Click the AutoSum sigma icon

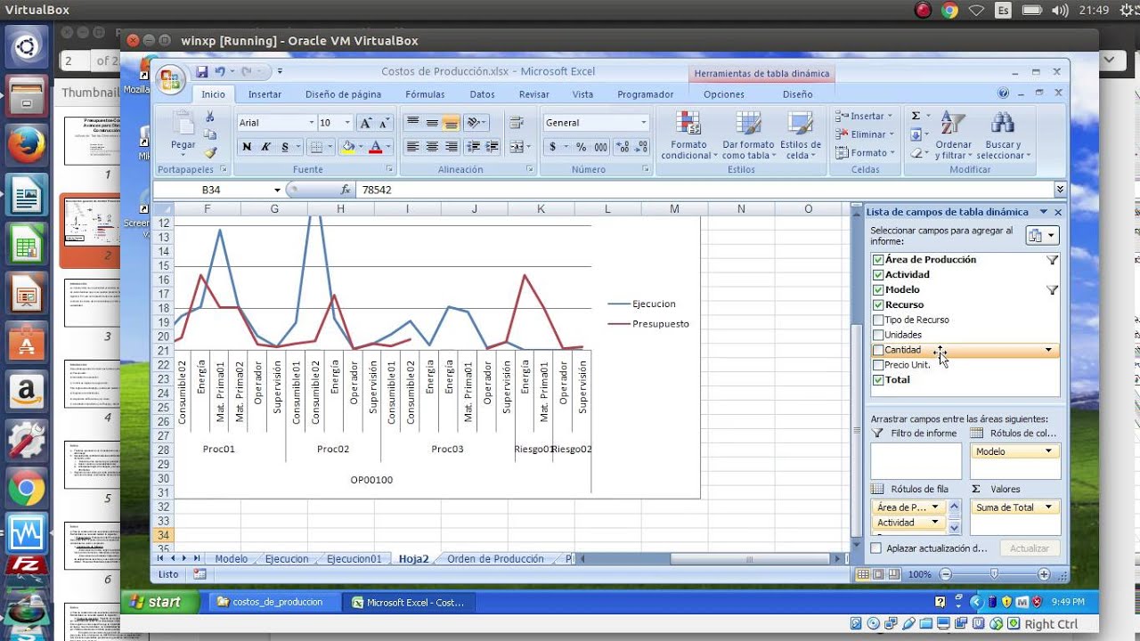point(916,116)
